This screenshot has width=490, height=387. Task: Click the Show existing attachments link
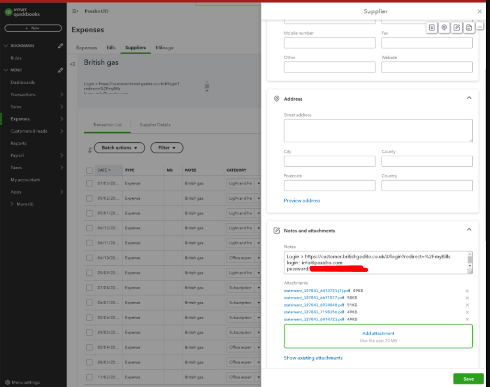pyautogui.click(x=313, y=358)
